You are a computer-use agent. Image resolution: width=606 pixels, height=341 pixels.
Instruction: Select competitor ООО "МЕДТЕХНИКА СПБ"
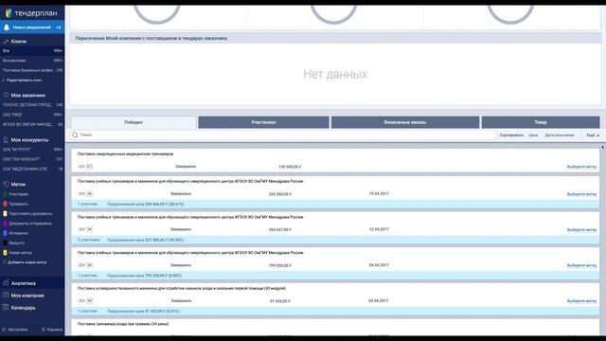coord(32,169)
